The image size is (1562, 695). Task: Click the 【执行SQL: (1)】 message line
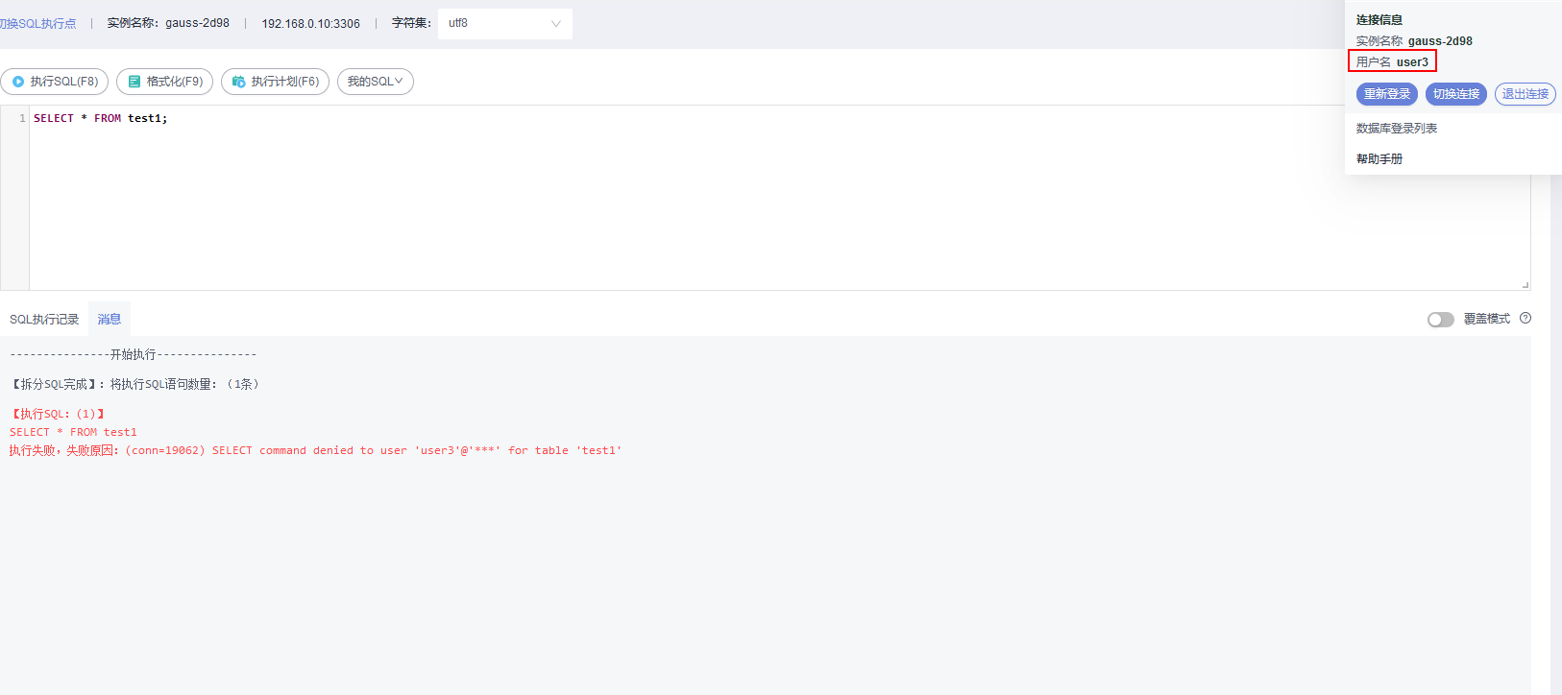click(58, 414)
